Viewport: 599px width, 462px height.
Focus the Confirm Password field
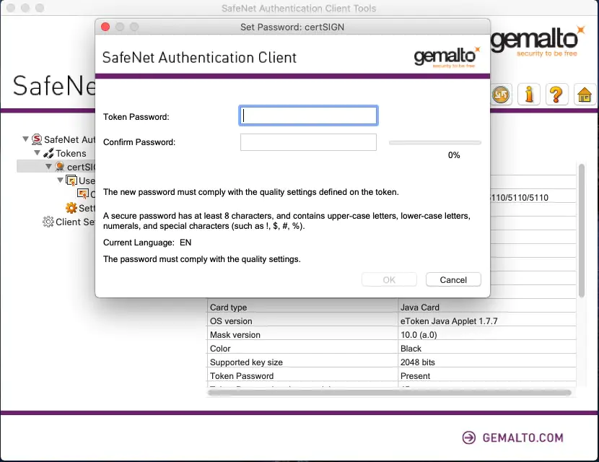(308, 142)
